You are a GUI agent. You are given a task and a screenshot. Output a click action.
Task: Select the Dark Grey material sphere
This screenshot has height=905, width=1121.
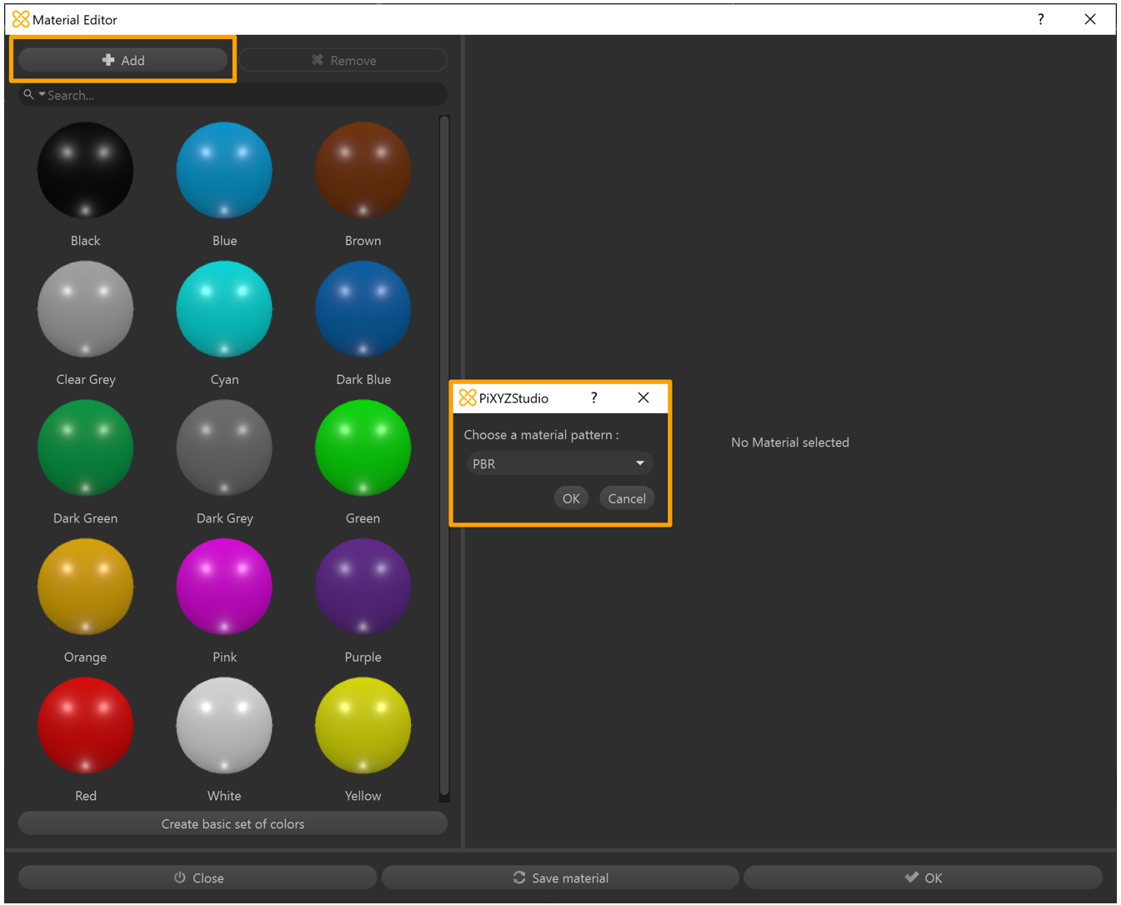[224, 447]
